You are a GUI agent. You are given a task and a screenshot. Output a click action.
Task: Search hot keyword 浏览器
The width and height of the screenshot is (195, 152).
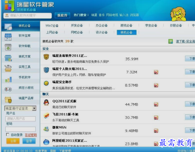tap(134, 15)
